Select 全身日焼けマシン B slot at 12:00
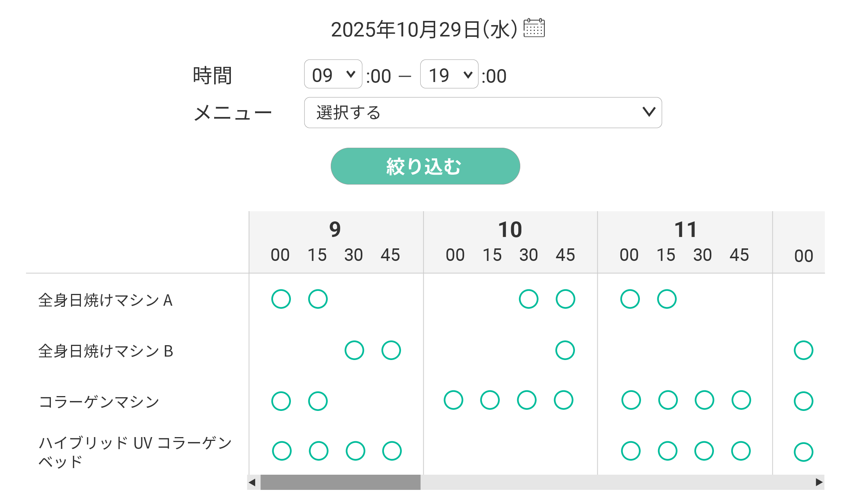The width and height of the screenshot is (851, 499). 804,350
